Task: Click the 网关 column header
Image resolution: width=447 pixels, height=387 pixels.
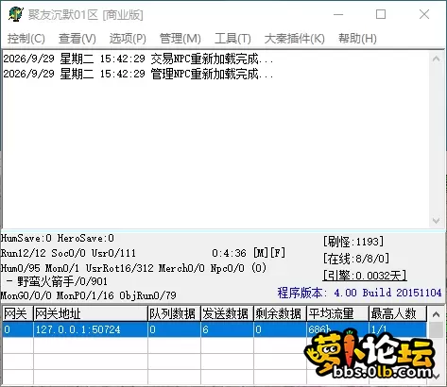Action: 18,313
